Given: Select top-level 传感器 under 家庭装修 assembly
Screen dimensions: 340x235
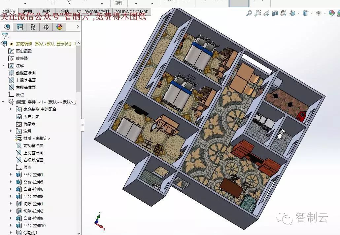Looking at the screenshot, I should coord(22,58).
